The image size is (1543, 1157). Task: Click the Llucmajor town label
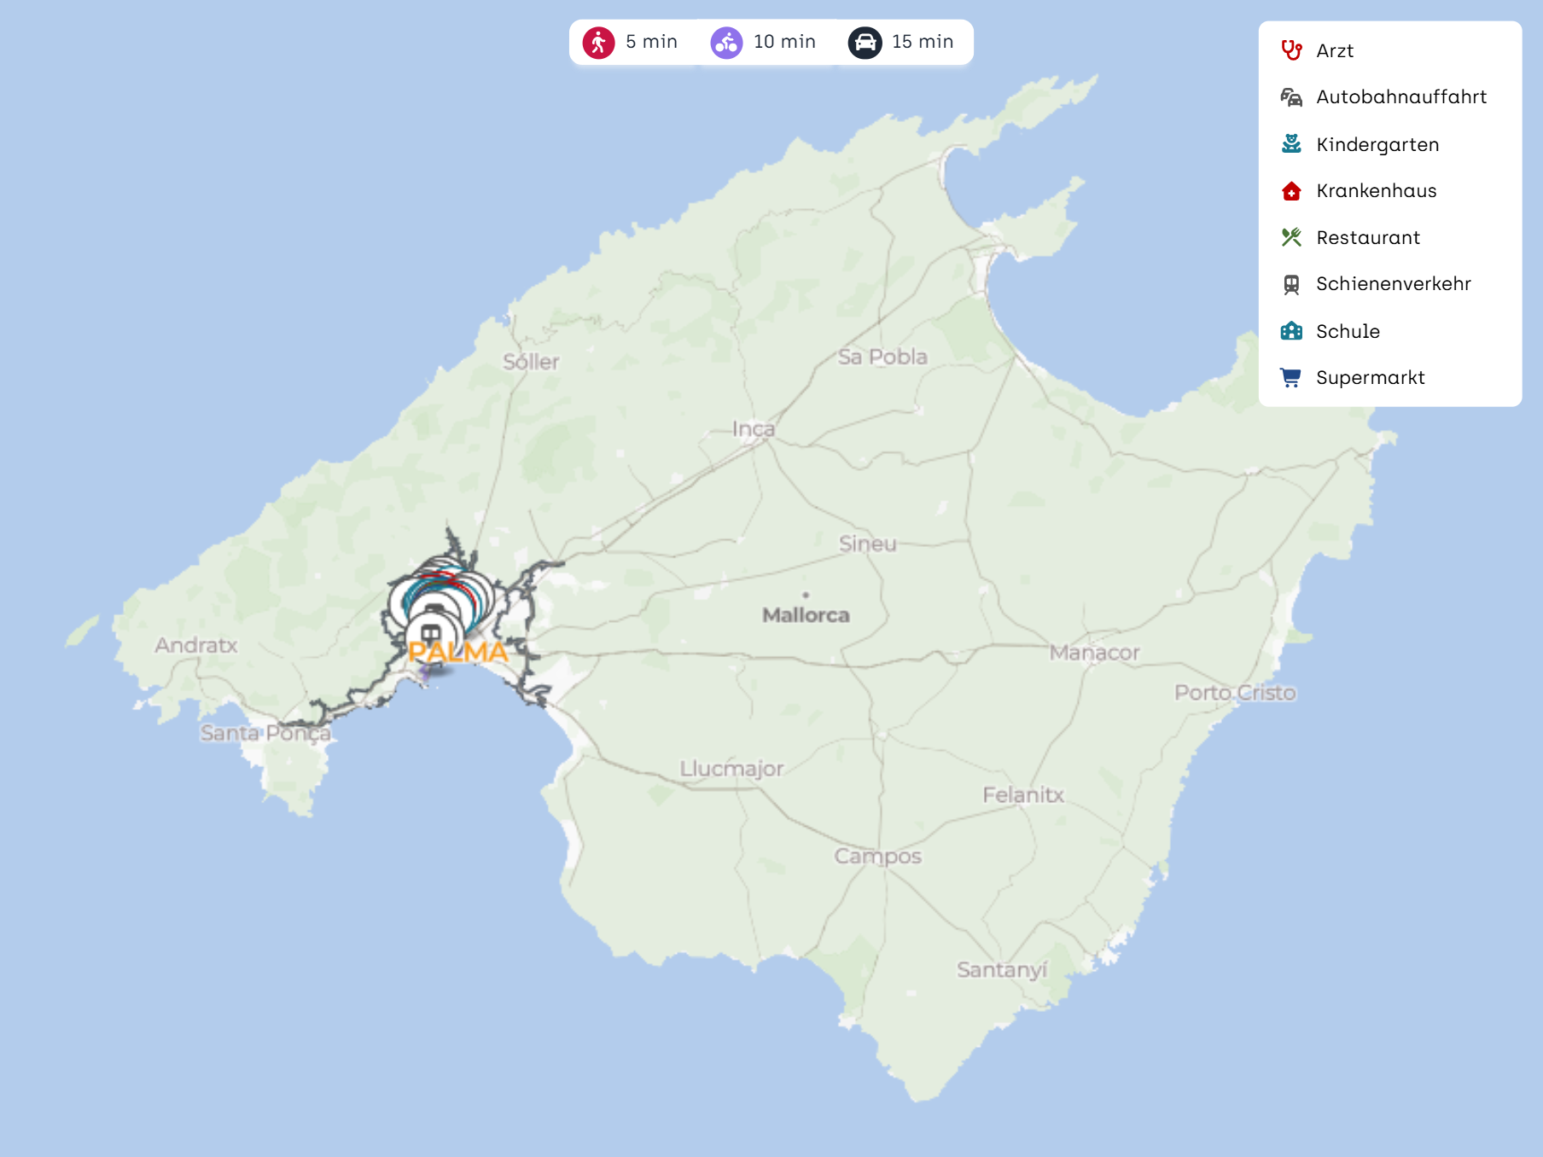(731, 769)
